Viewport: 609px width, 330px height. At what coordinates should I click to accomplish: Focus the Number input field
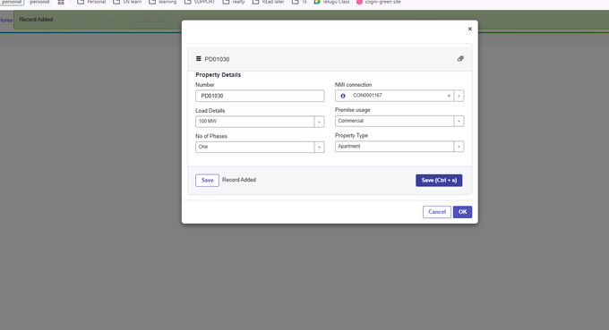pyautogui.click(x=260, y=96)
